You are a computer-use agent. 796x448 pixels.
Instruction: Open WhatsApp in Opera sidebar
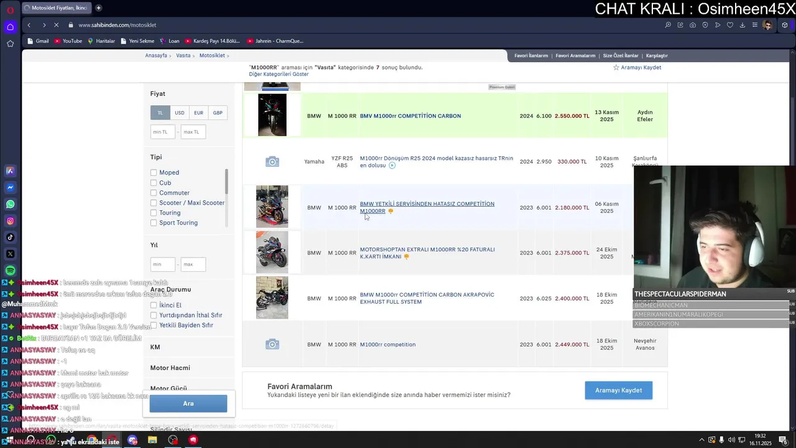coord(10,204)
